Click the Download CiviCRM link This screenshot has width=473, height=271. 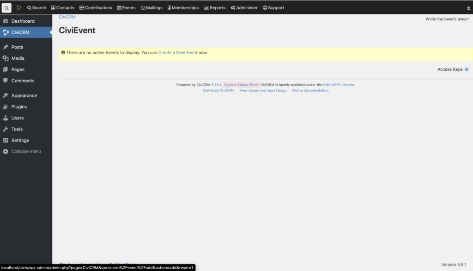point(218,90)
